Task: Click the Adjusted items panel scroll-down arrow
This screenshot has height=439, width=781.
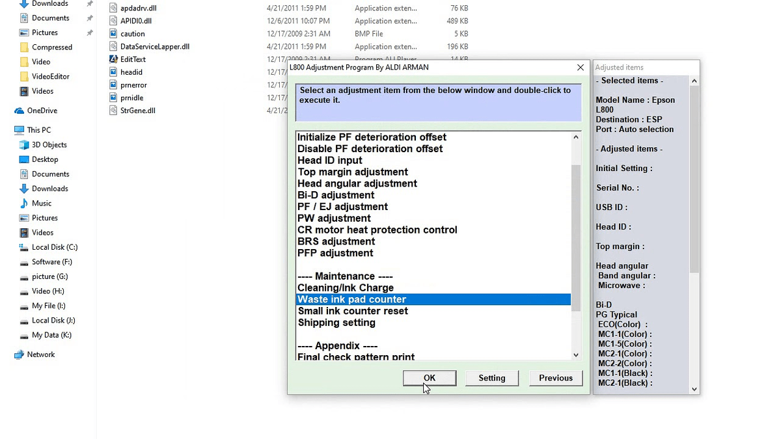Action: 694,388
